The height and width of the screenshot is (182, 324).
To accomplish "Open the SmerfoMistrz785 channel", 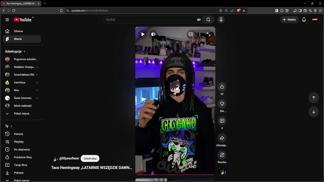I will tap(22, 75).
